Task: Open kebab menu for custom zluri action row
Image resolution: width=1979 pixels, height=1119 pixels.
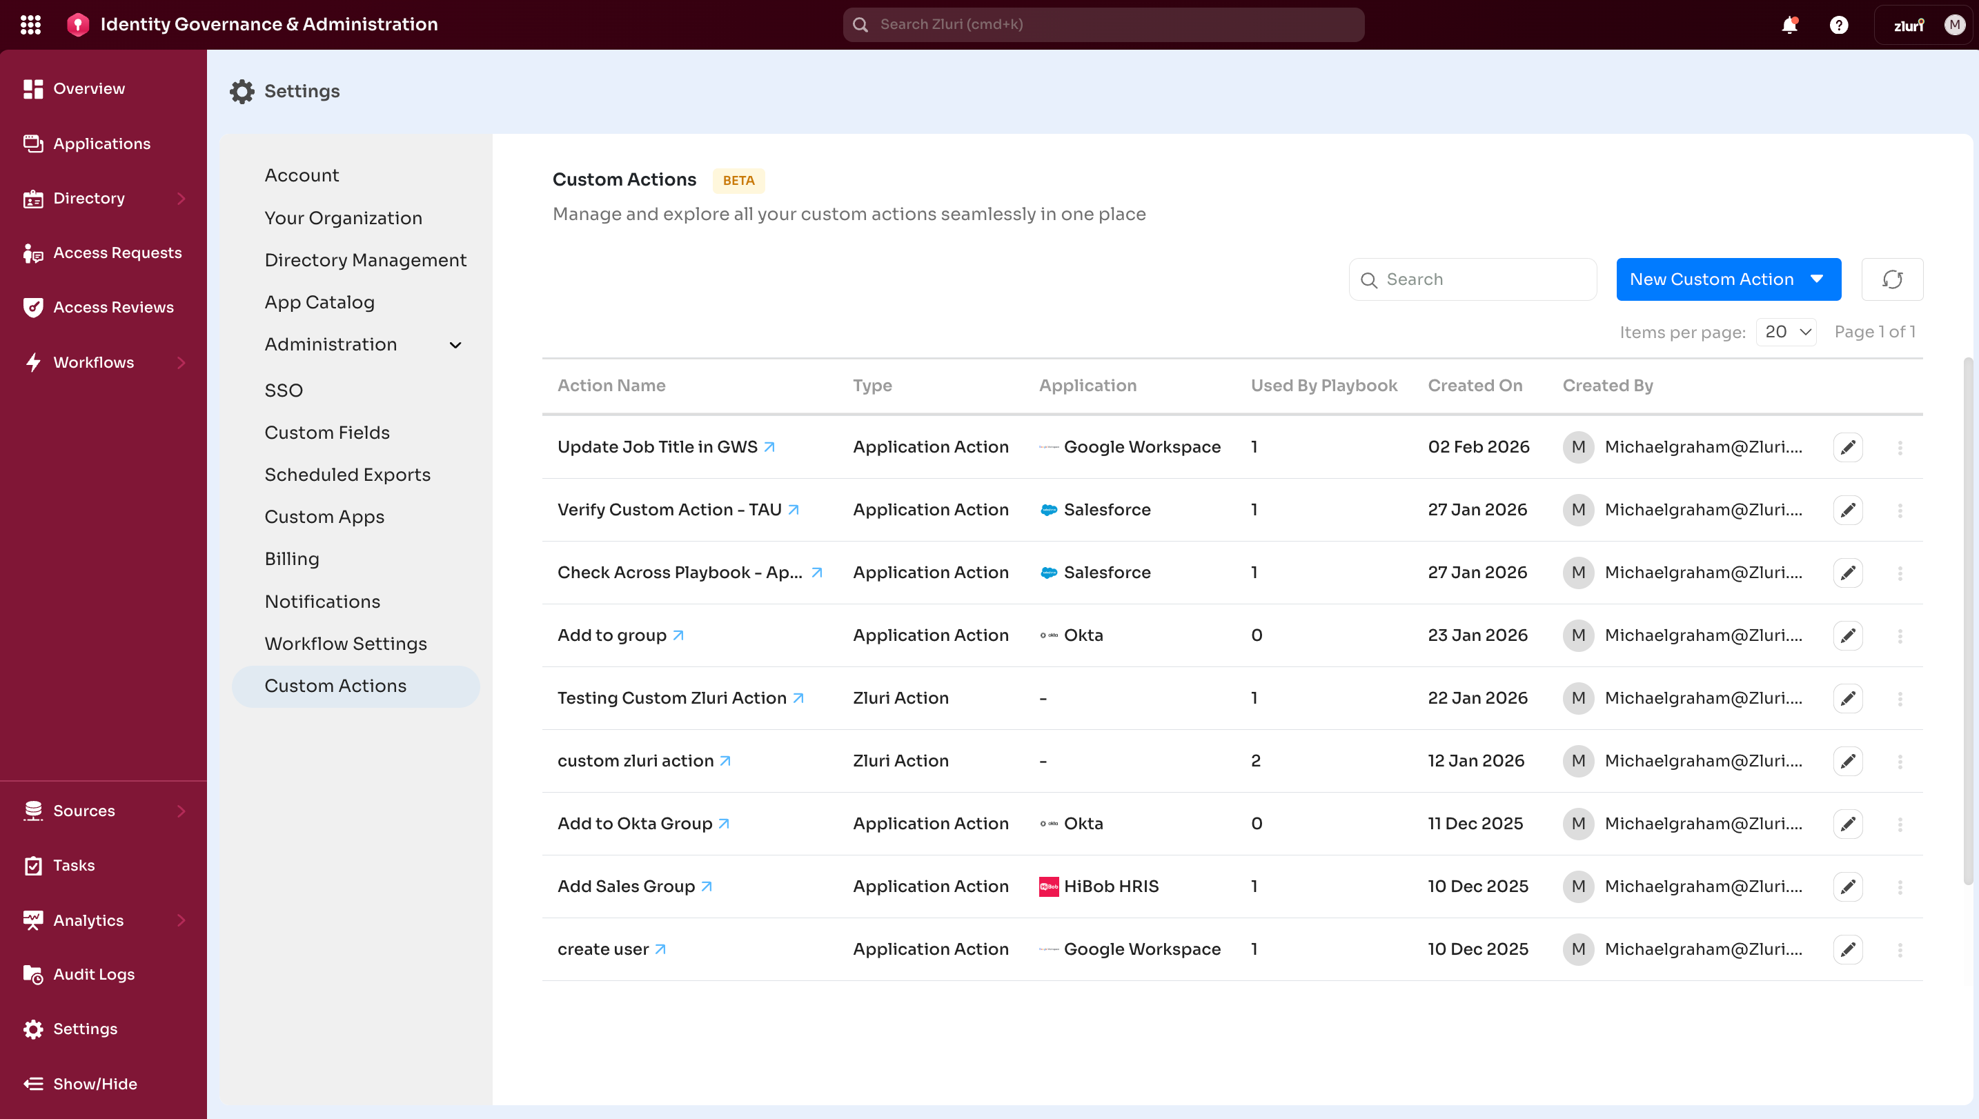Action: [1900, 761]
